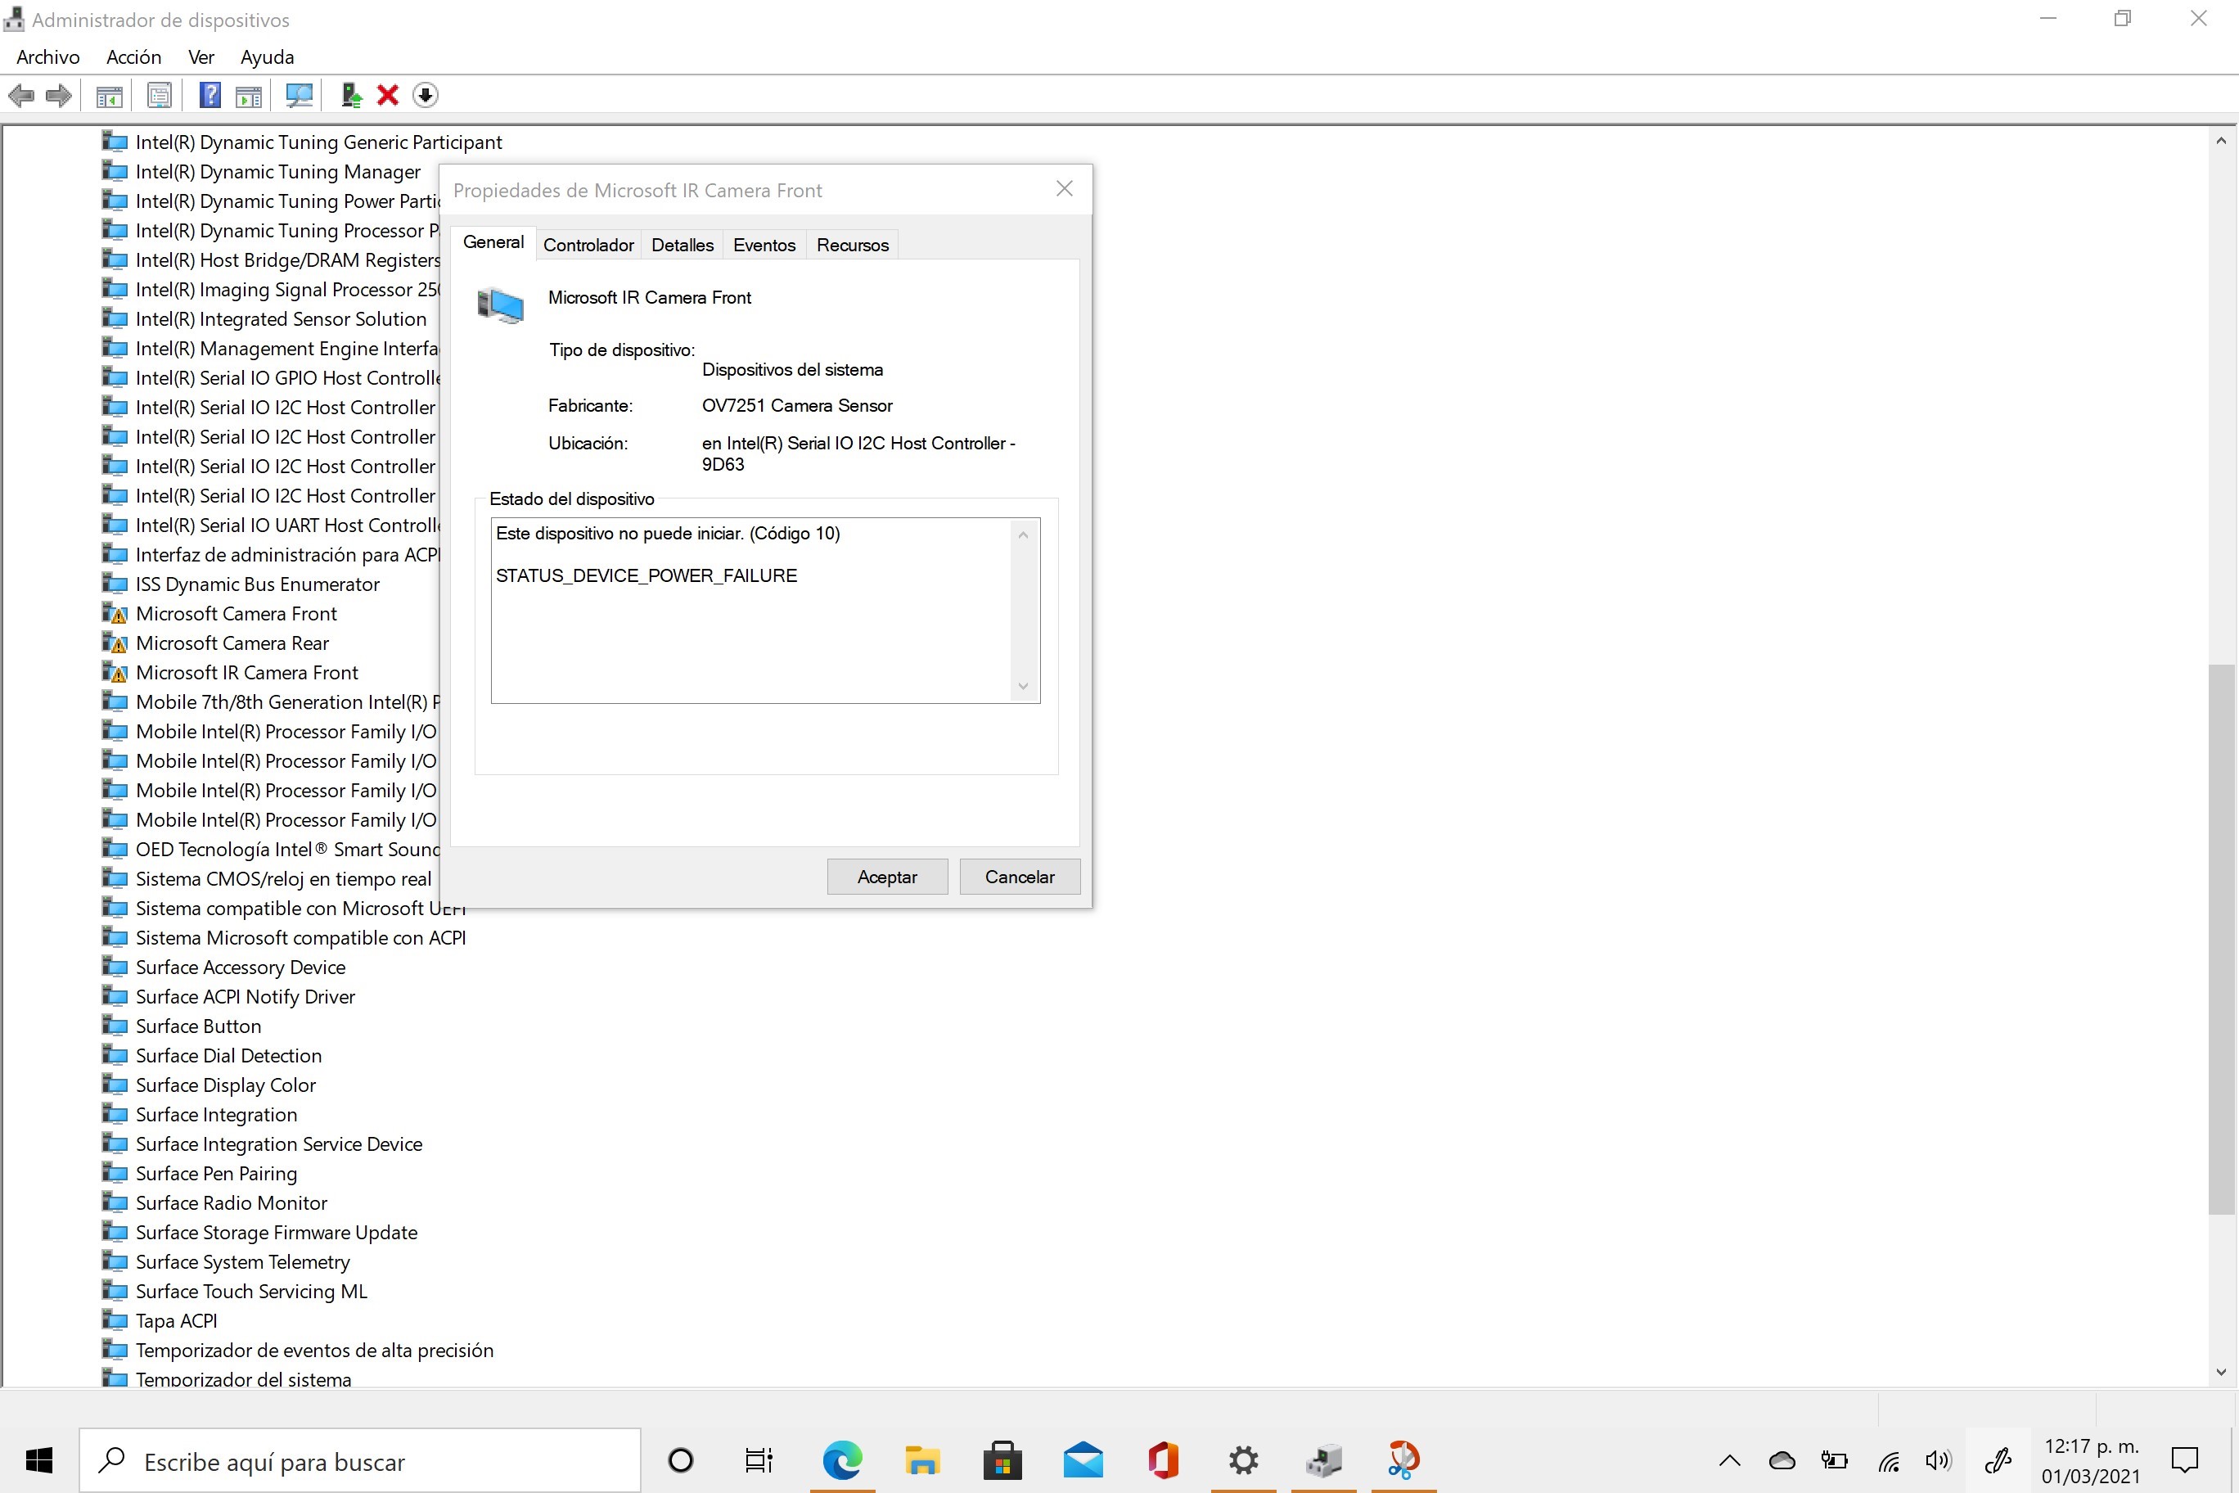Click the Disable device down-arrow icon
Image resolution: width=2239 pixels, height=1493 pixels.
click(426, 95)
